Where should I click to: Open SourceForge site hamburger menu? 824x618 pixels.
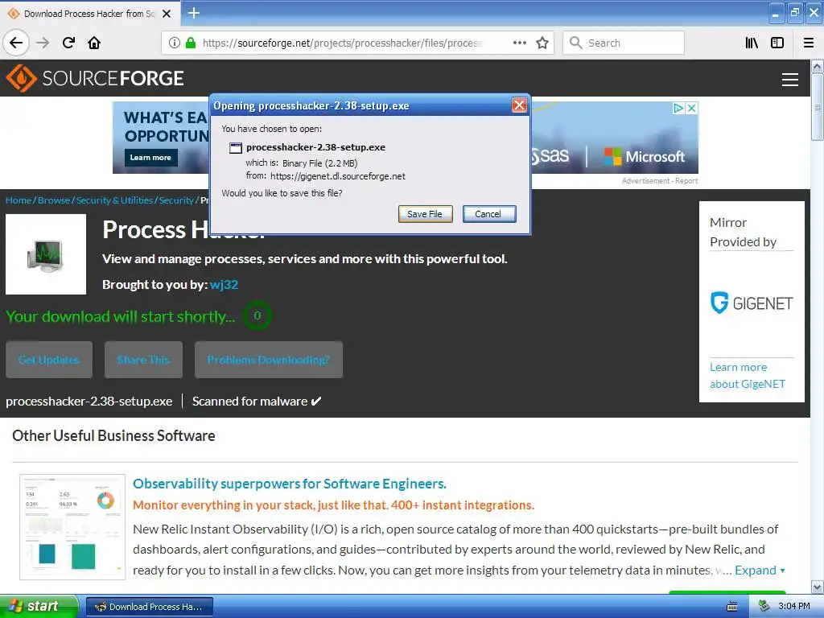click(x=790, y=80)
